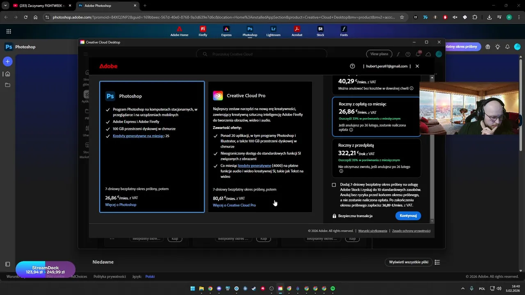Click Wyświetl wszystkie pliki button
The width and height of the screenshot is (525, 295).
click(x=409, y=262)
